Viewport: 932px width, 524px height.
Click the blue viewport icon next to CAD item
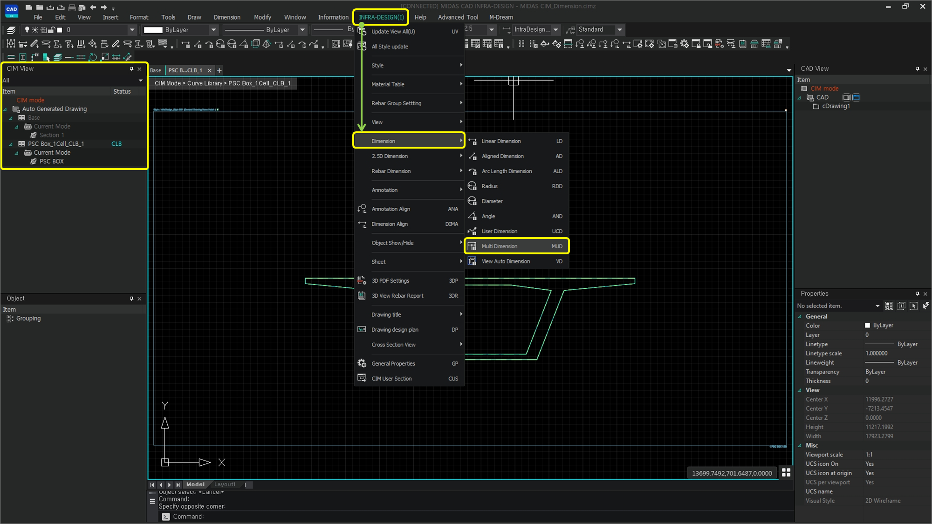point(857,97)
